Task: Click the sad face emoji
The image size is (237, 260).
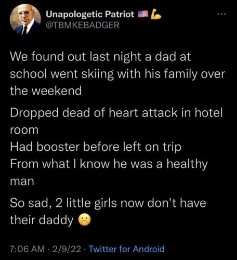Action: 85,220
